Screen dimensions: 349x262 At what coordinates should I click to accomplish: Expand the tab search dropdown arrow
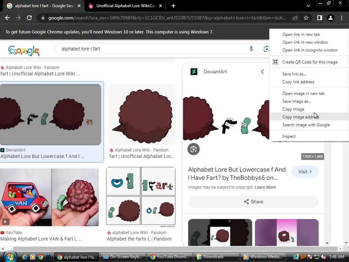coord(308,6)
